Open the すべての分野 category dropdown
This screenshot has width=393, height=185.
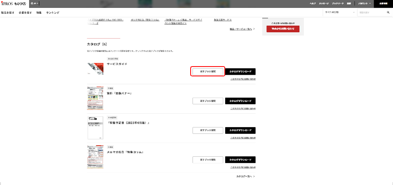click(x=337, y=13)
